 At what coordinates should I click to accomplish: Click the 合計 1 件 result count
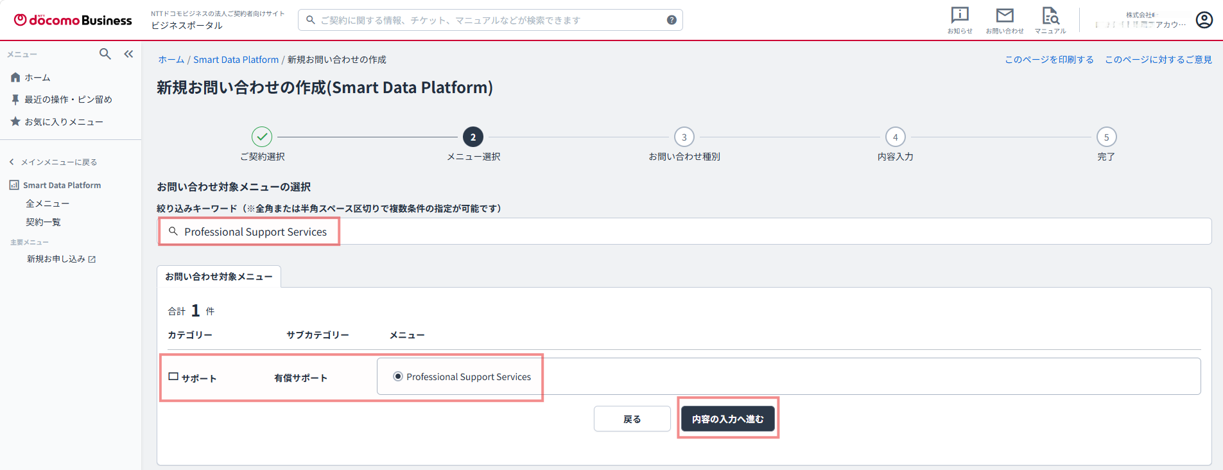coord(191,311)
